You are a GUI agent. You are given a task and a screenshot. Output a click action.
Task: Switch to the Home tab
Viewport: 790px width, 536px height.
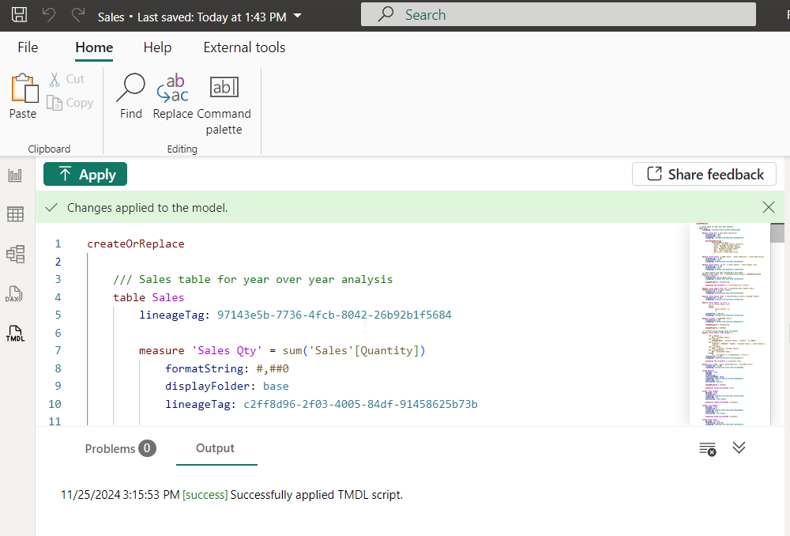[x=94, y=47]
